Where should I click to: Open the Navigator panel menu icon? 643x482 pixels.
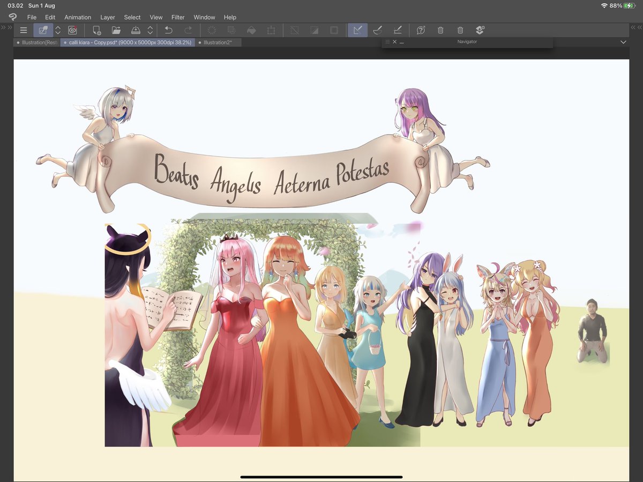(x=387, y=42)
